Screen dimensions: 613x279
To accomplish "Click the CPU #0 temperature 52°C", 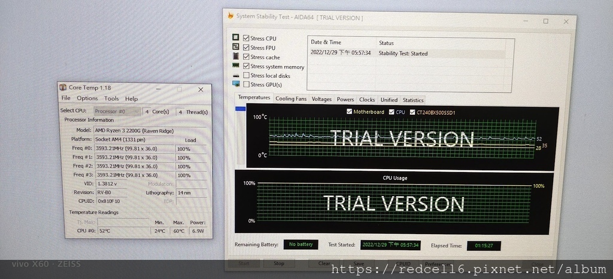I will coord(123,231).
